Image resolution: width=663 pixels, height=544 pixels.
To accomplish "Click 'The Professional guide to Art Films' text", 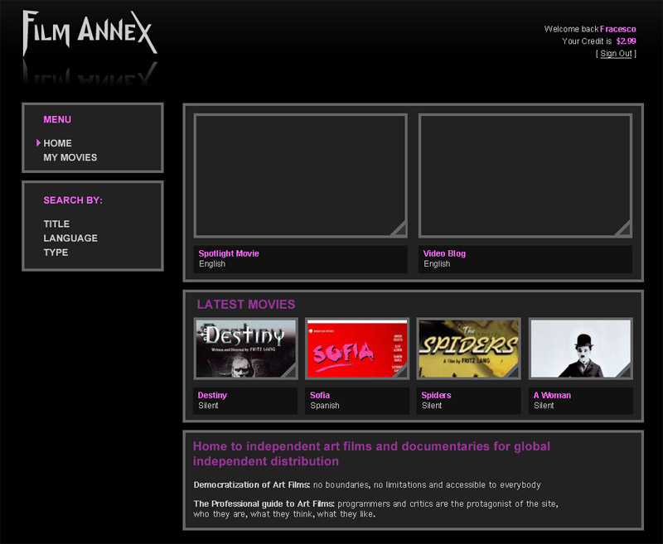I will pyautogui.click(x=264, y=504).
